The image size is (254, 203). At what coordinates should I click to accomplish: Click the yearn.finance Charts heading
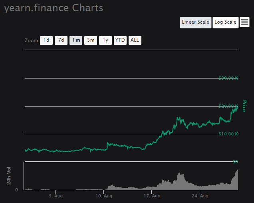pyautogui.click(x=54, y=8)
